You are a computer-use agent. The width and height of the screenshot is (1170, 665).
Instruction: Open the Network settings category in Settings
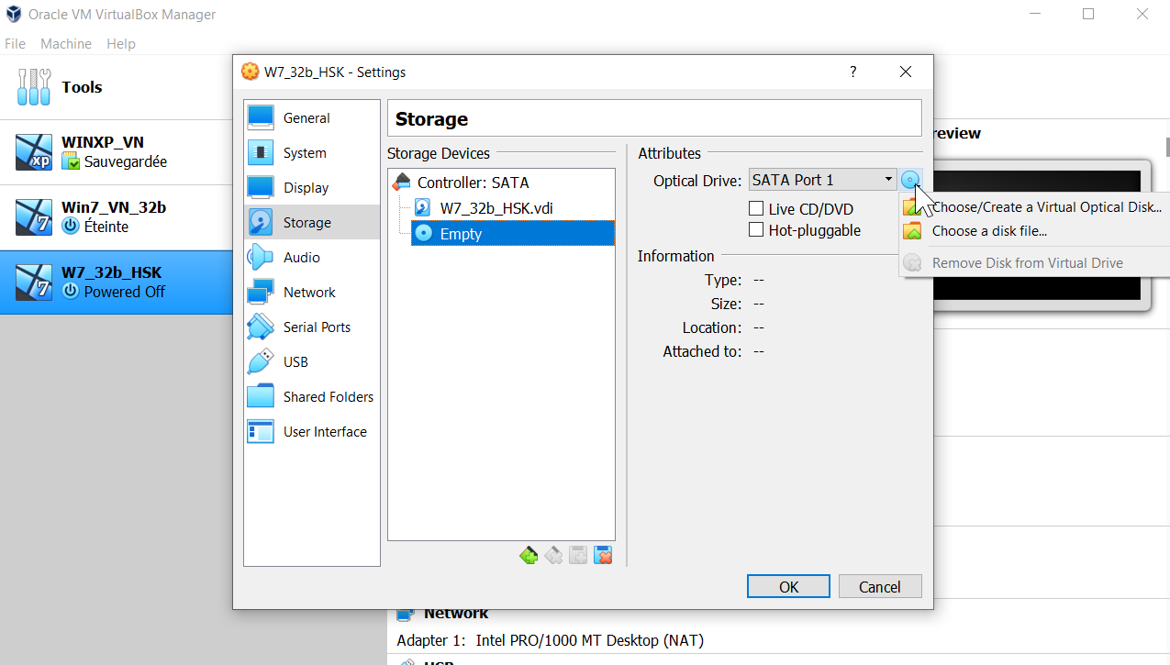[311, 293]
